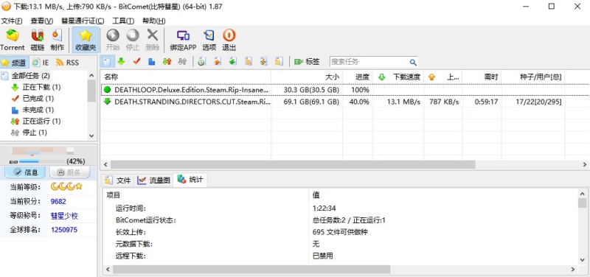Toggle the 收藏夹 favorites panel
Image resolution: width=590 pixels, height=277 pixels.
[86, 41]
